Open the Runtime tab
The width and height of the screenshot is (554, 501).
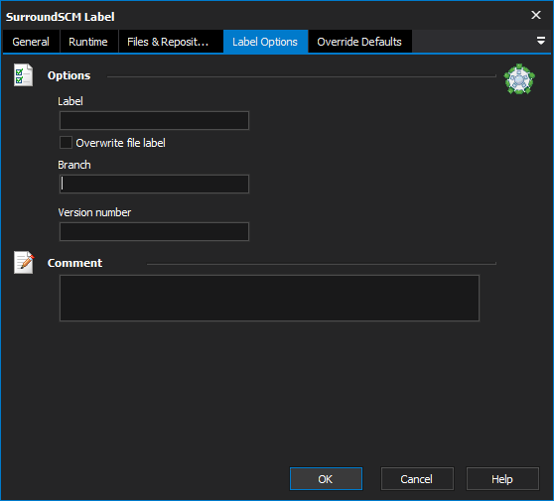(x=88, y=42)
